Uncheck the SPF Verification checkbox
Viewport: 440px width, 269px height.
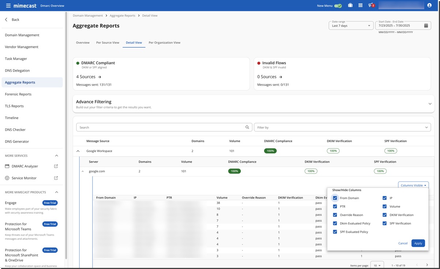click(x=385, y=223)
